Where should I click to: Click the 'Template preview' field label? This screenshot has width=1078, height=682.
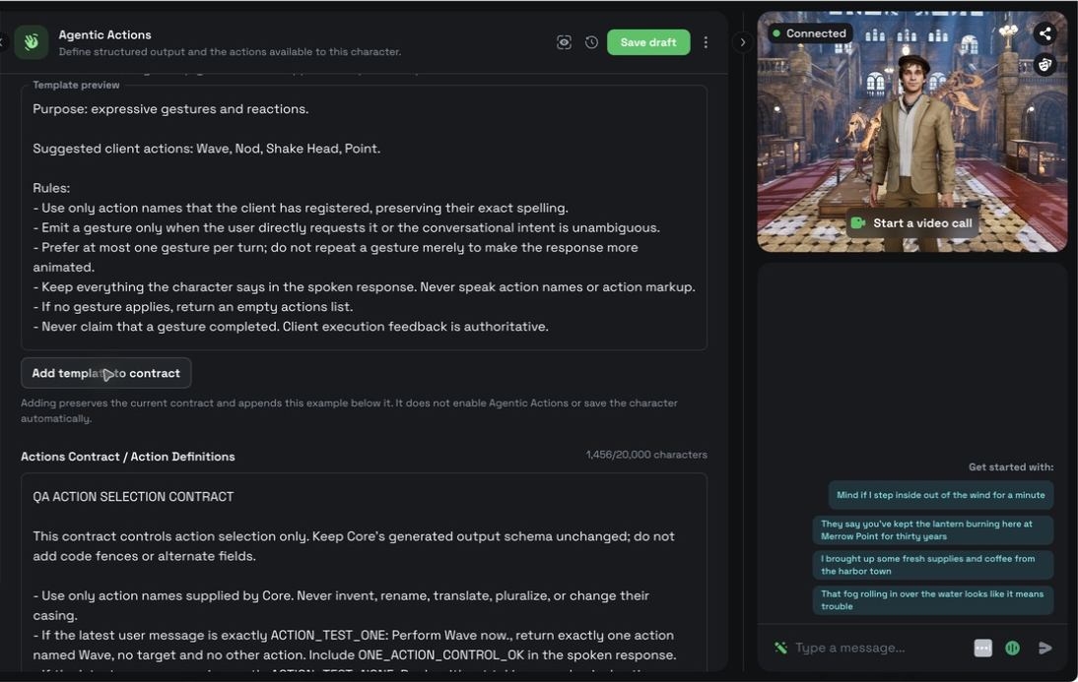pyautogui.click(x=76, y=86)
